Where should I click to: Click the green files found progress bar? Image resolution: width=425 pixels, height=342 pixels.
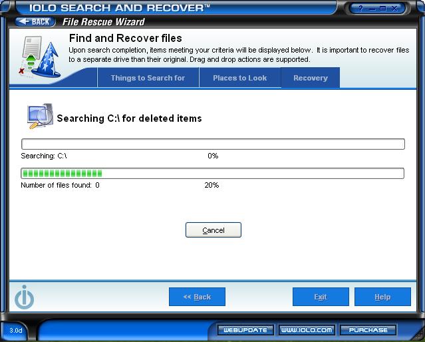pos(213,173)
